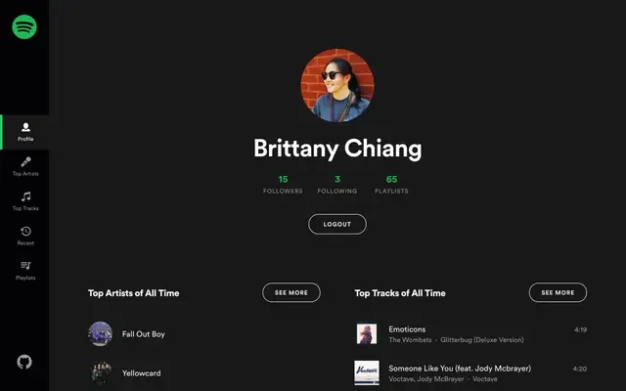Click Brittany Chiang profile picture
626x391 pixels.
337,86
